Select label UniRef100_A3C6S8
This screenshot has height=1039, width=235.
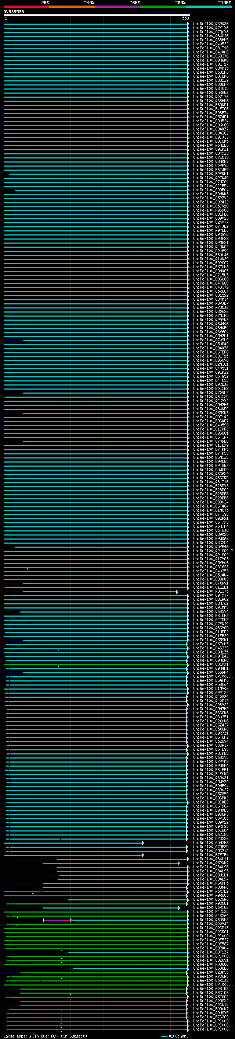211,567
